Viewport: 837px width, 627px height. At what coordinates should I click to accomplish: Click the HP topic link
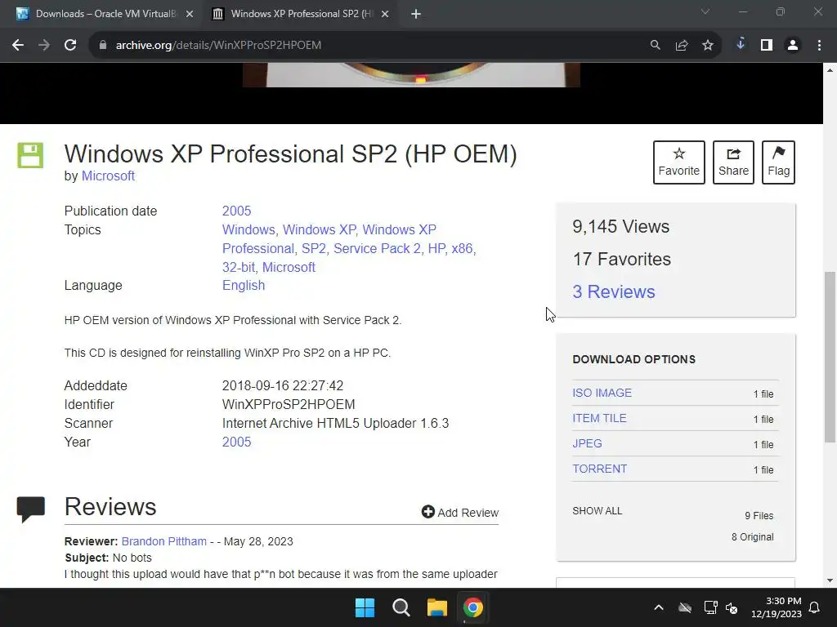pyautogui.click(x=436, y=248)
